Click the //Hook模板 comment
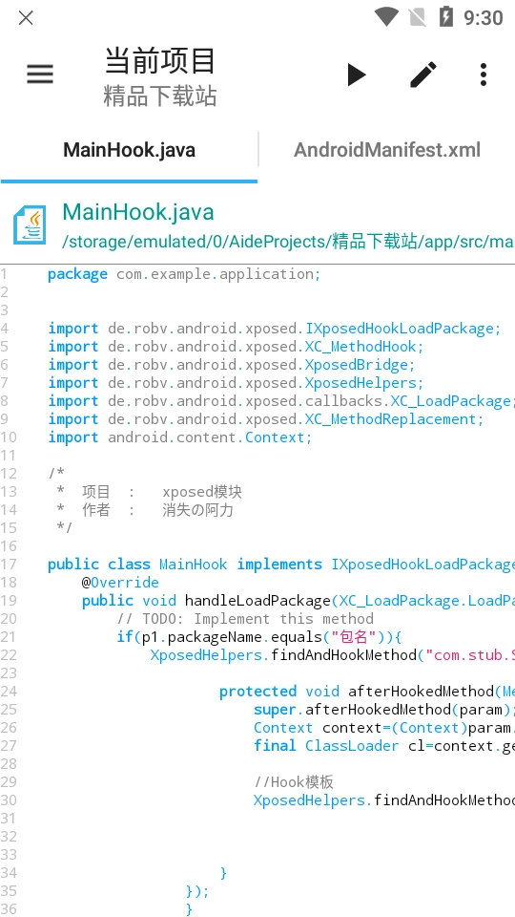This screenshot has width=515, height=917. click(x=294, y=782)
